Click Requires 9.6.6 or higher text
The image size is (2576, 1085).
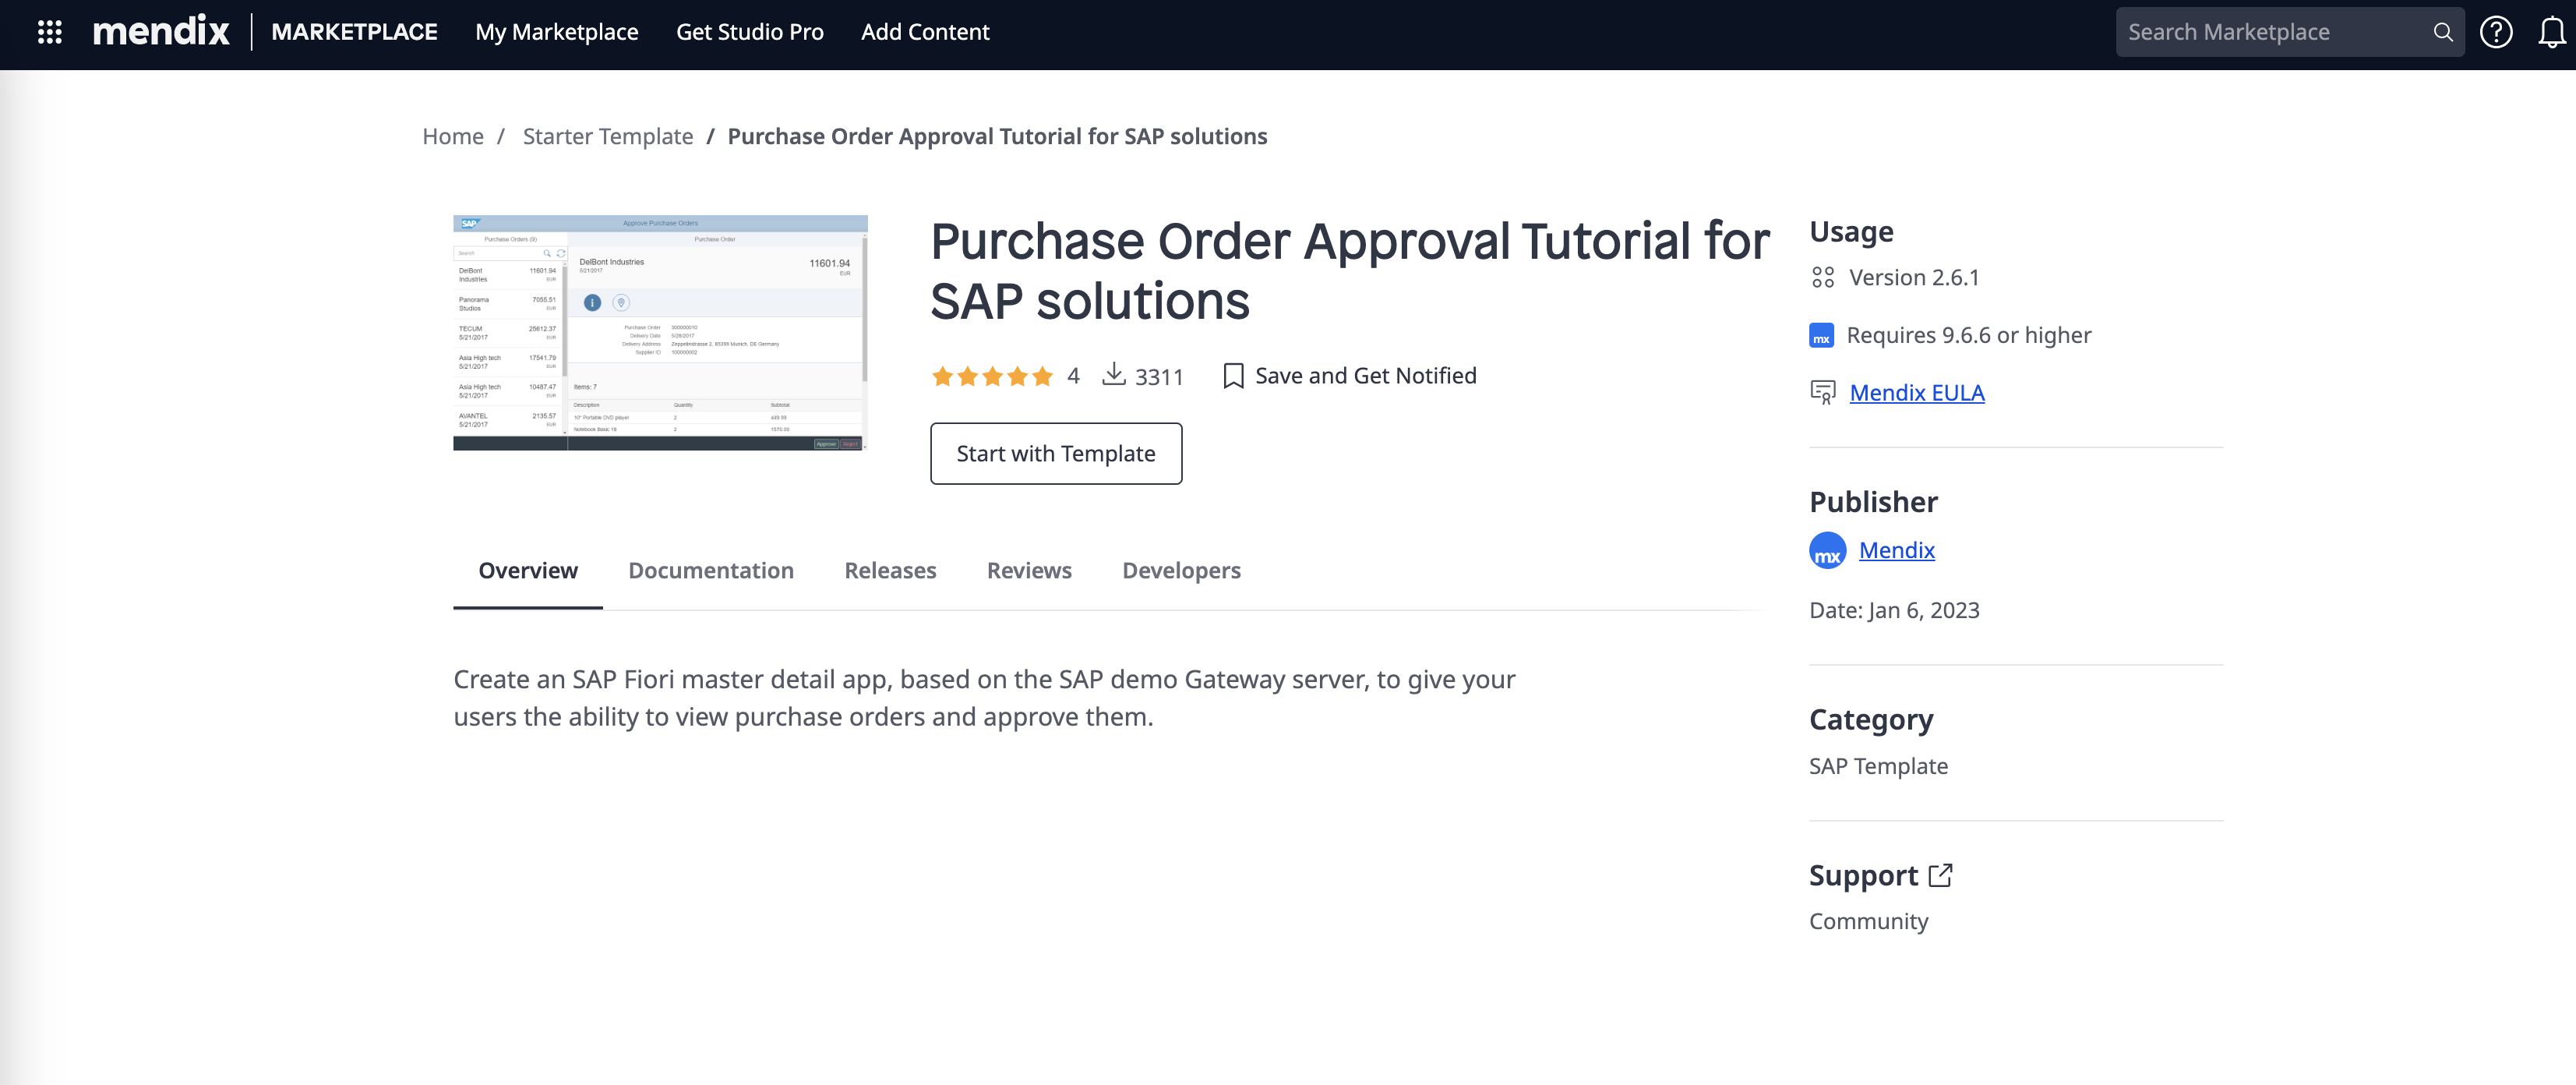[1969, 335]
